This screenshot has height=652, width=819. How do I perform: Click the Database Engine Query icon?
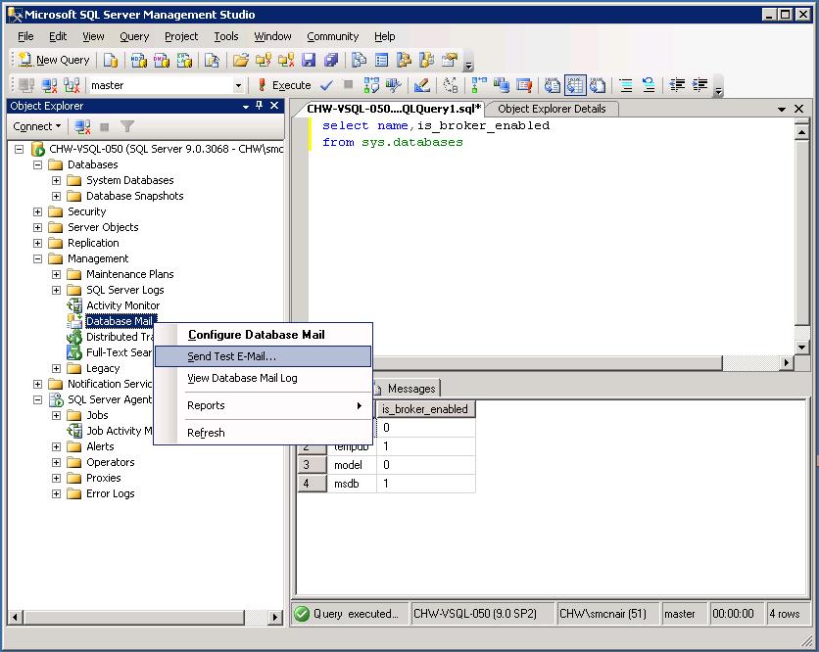click(111, 60)
